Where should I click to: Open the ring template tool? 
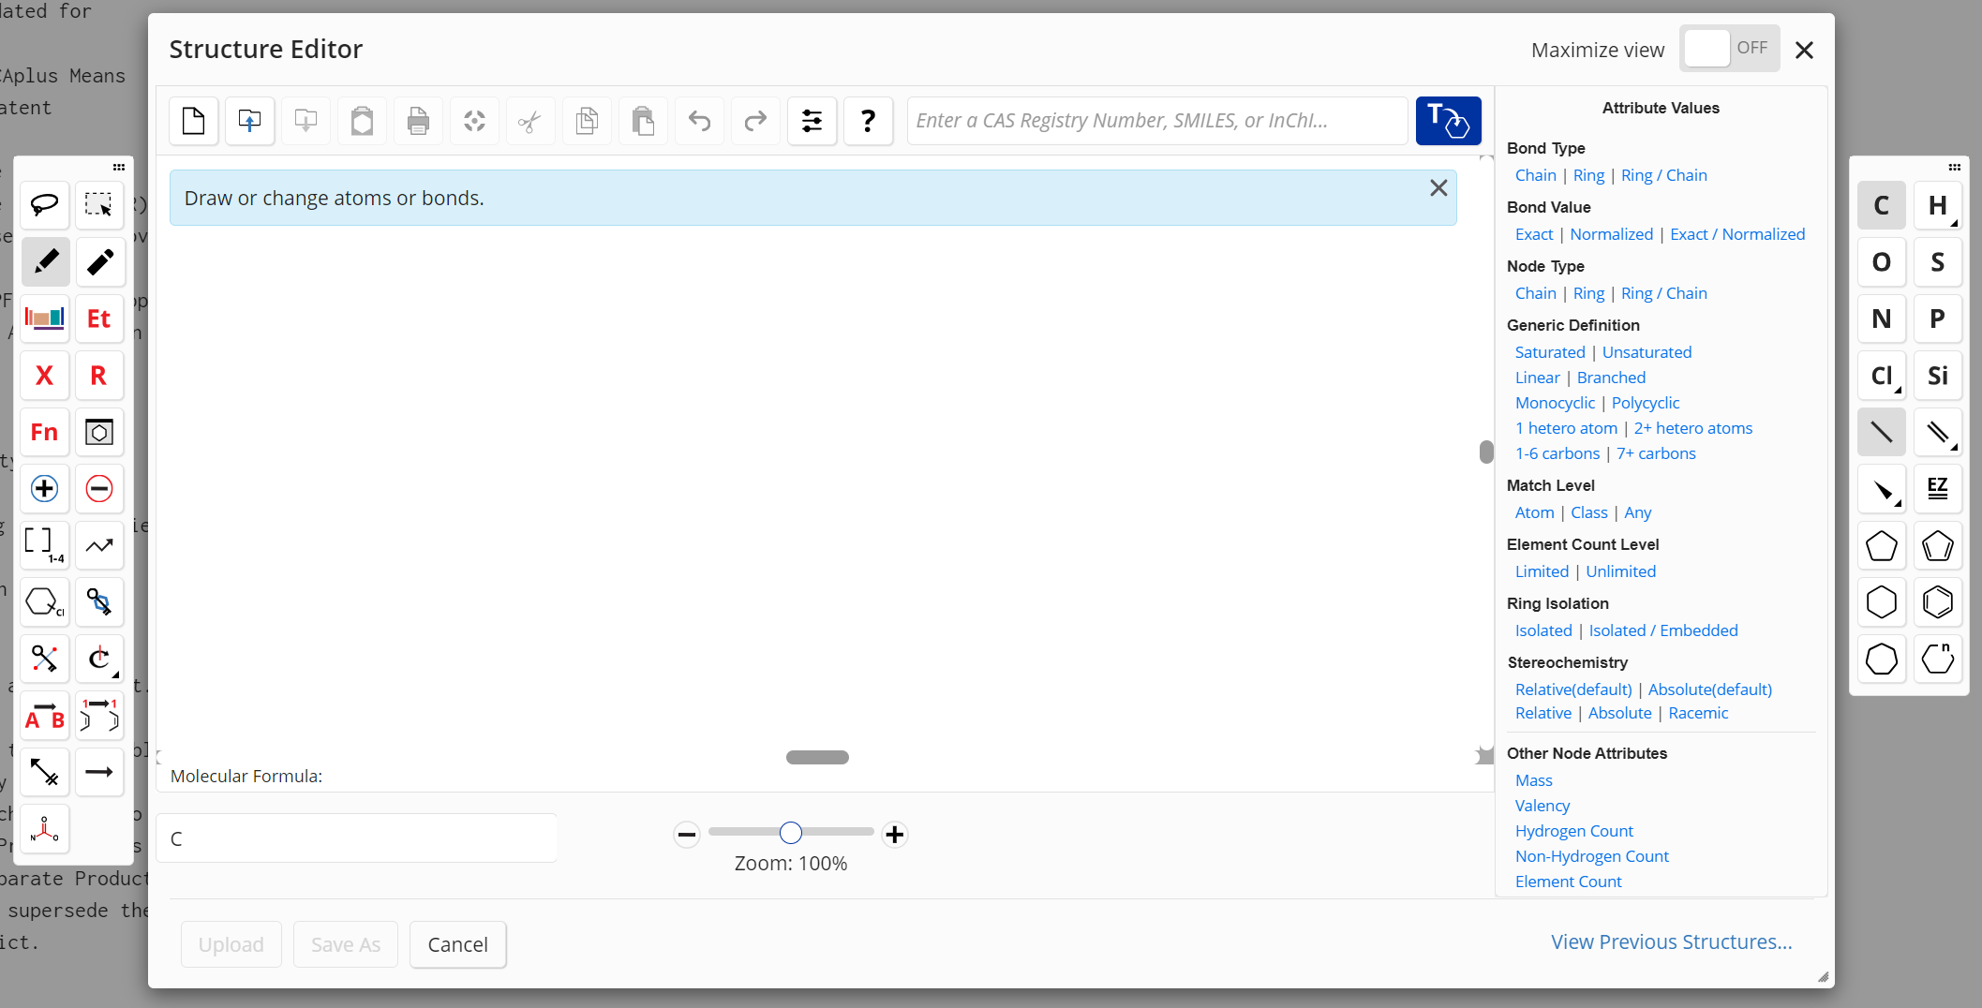tap(99, 432)
